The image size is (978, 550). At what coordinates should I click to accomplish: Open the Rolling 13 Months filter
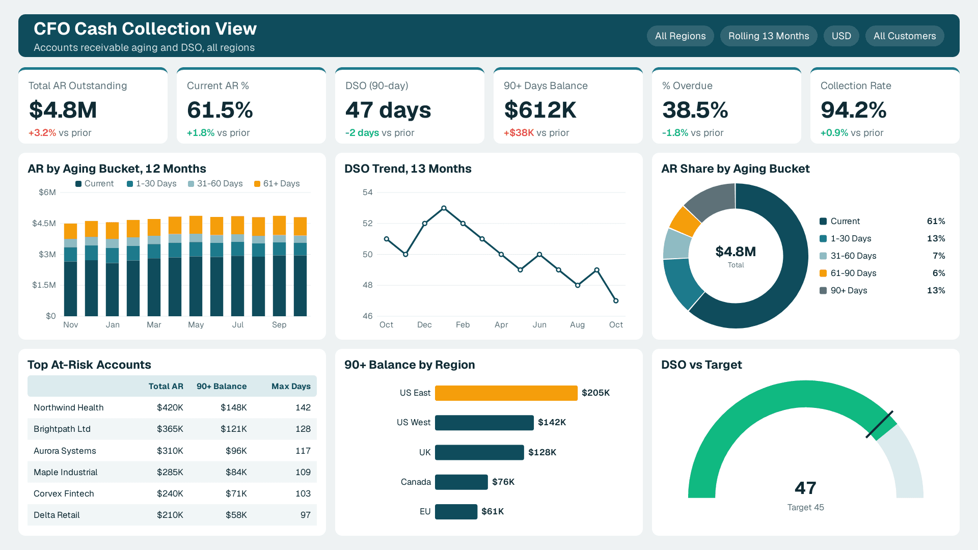[x=769, y=36]
